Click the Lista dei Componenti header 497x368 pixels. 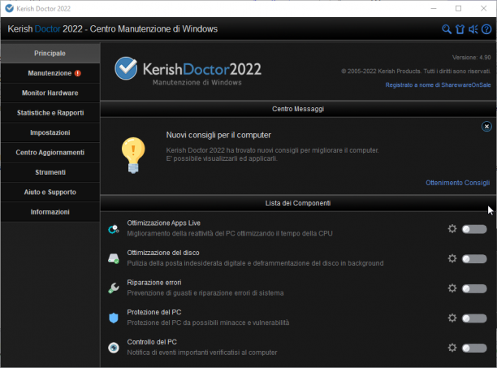pyautogui.click(x=298, y=203)
